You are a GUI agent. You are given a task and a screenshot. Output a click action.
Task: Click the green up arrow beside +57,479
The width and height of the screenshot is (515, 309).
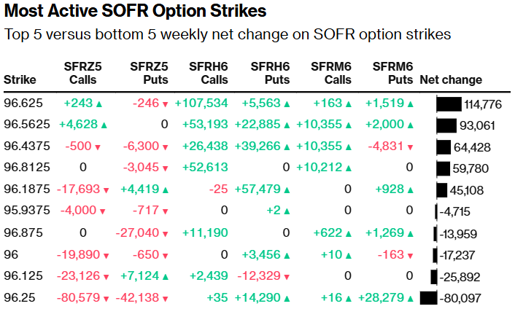(x=287, y=190)
